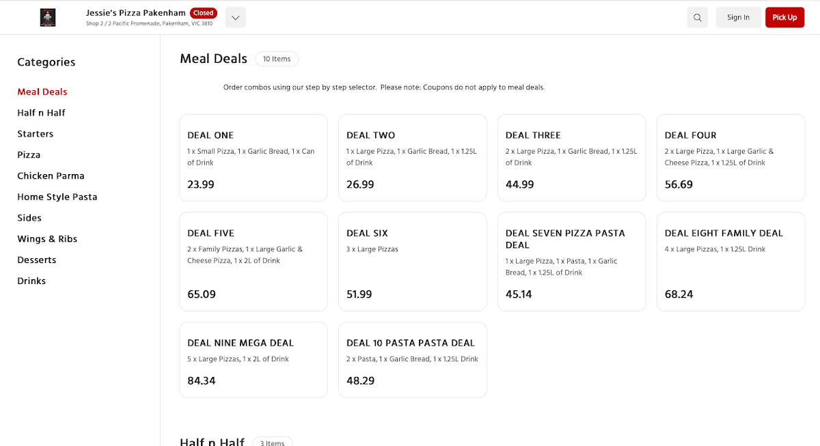The image size is (820, 446).
Task: Choose the DEAL TWO card
Action: [413, 158]
